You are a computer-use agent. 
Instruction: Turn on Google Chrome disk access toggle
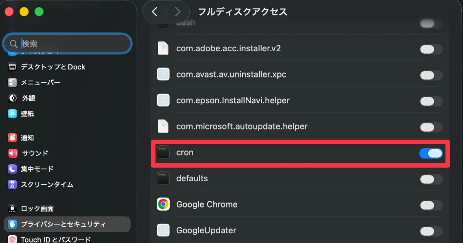[x=431, y=205]
